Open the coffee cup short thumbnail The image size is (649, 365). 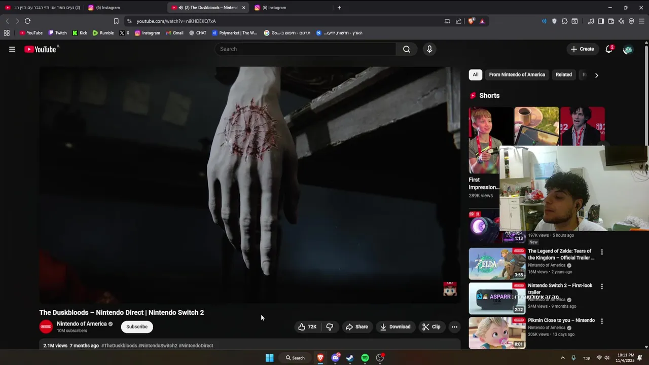(x=536, y=126)
